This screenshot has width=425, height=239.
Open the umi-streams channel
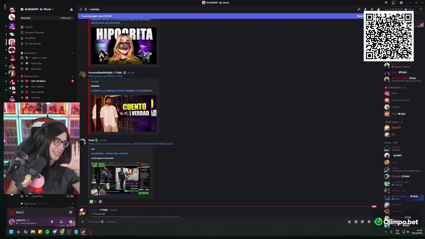(x=47, y=81)
